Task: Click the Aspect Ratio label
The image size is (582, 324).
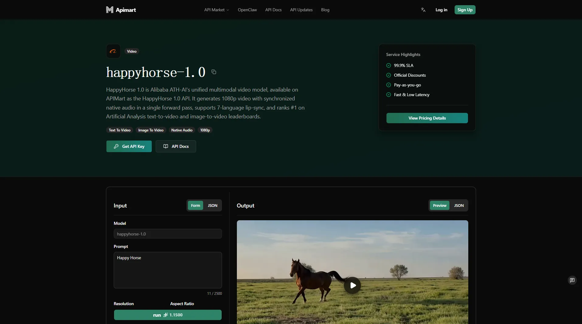Action: click(x=182, y=304)
